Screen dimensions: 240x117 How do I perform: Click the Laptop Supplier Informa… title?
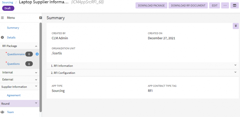[x=43, y=2]
